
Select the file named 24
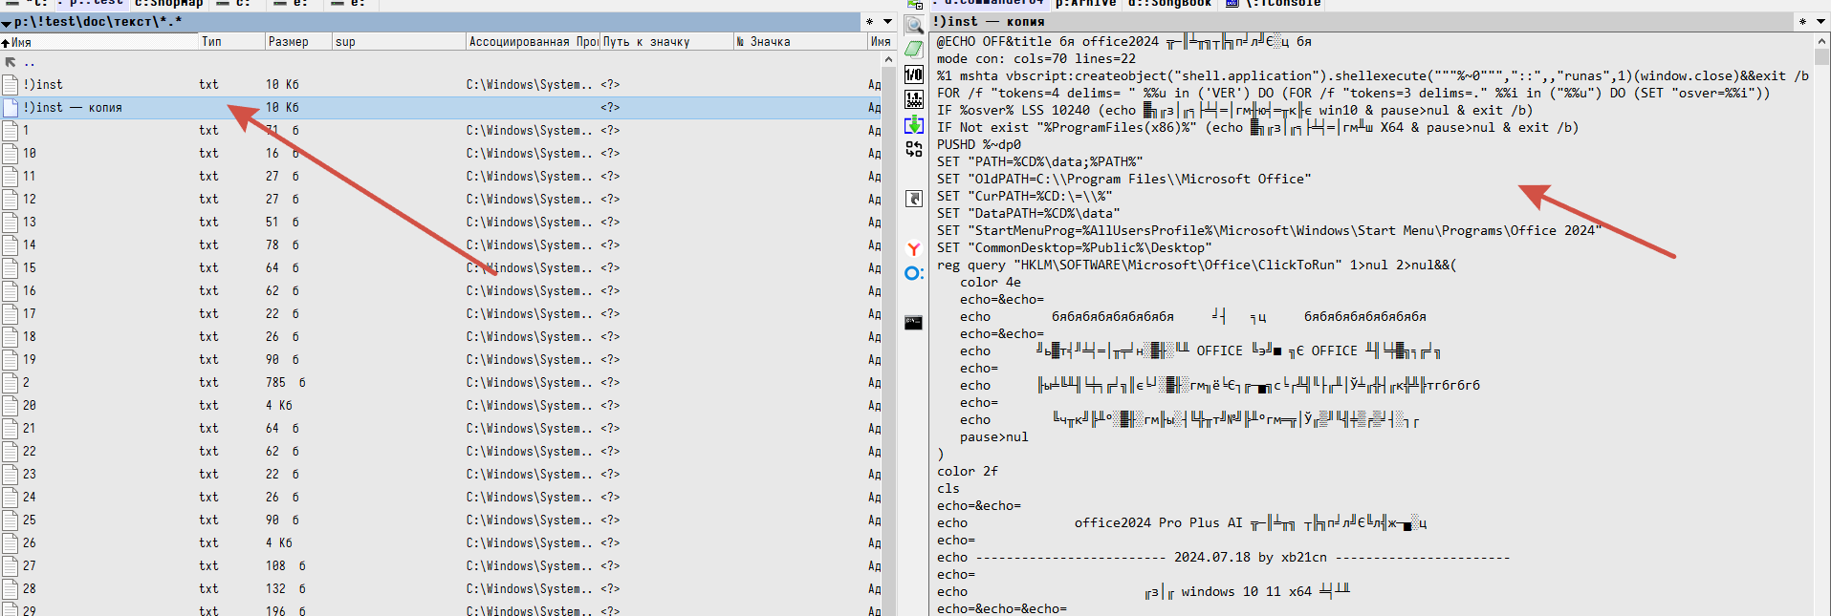tap(30, 498)
